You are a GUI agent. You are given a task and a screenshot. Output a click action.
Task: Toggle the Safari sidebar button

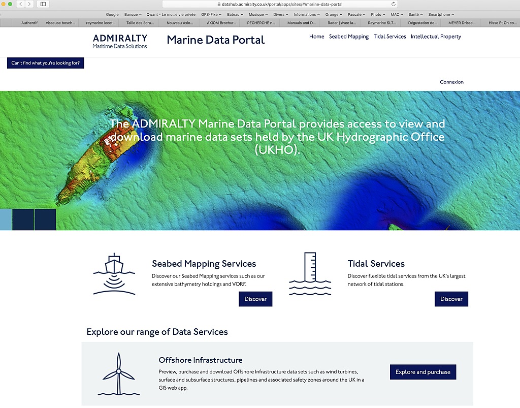(43, 4)
